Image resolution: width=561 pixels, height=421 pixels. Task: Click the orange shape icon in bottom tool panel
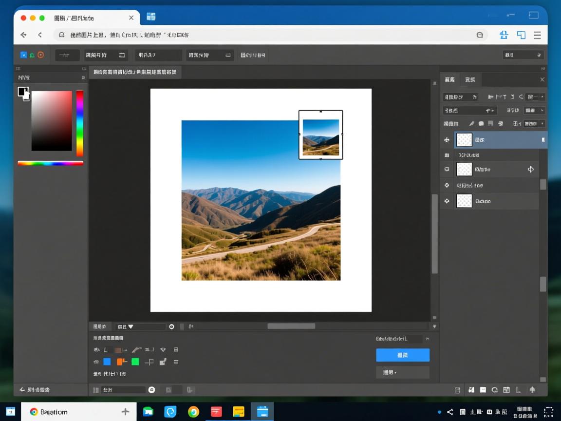[x=121, y=362]
